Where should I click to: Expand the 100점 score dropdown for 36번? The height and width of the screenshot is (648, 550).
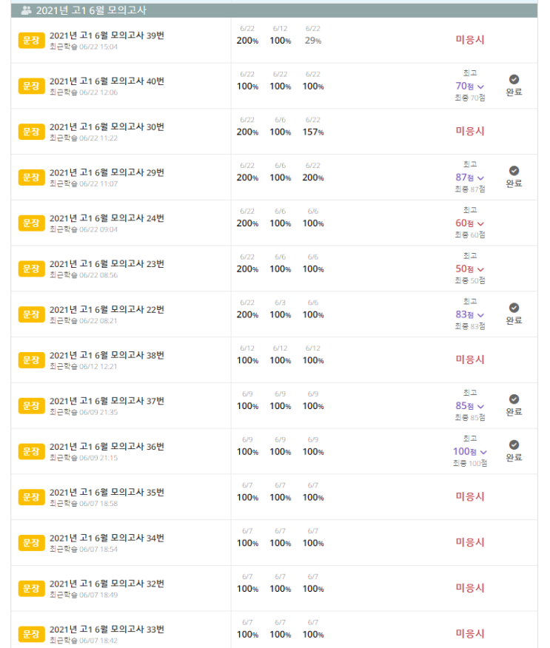pos(483,452)
